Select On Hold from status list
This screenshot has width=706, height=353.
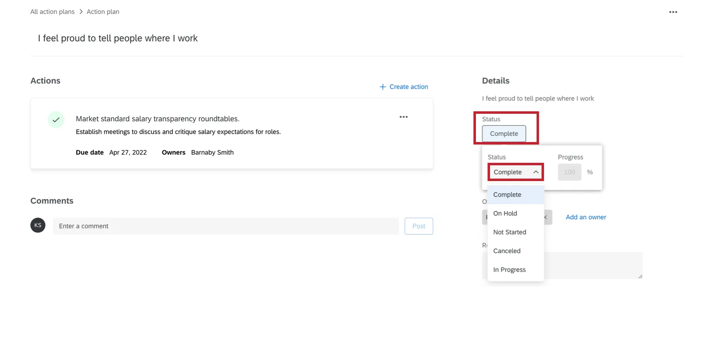pyautogui.click(x=505, y=213)
